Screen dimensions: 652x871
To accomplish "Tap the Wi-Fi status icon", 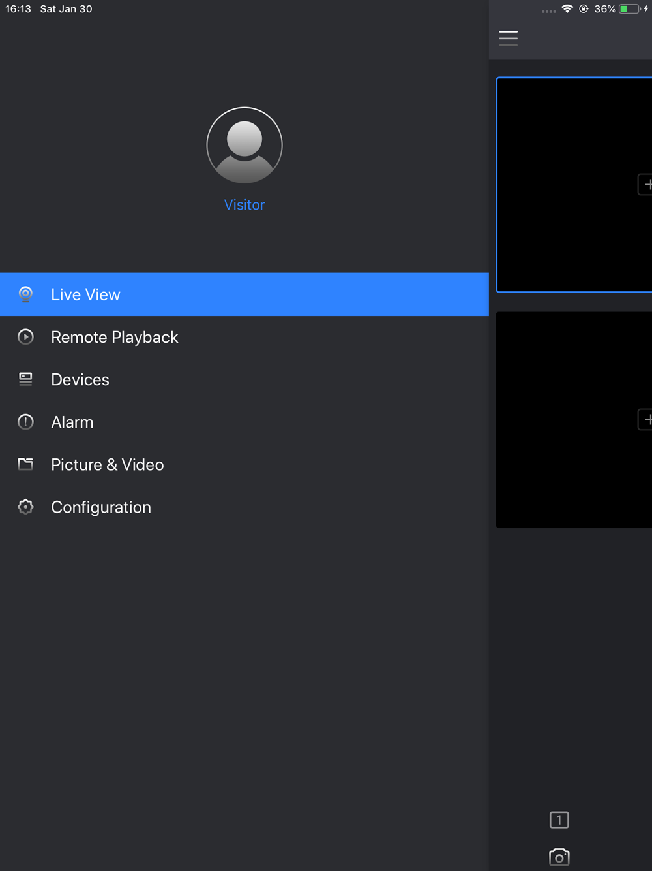I will [567, 9].
